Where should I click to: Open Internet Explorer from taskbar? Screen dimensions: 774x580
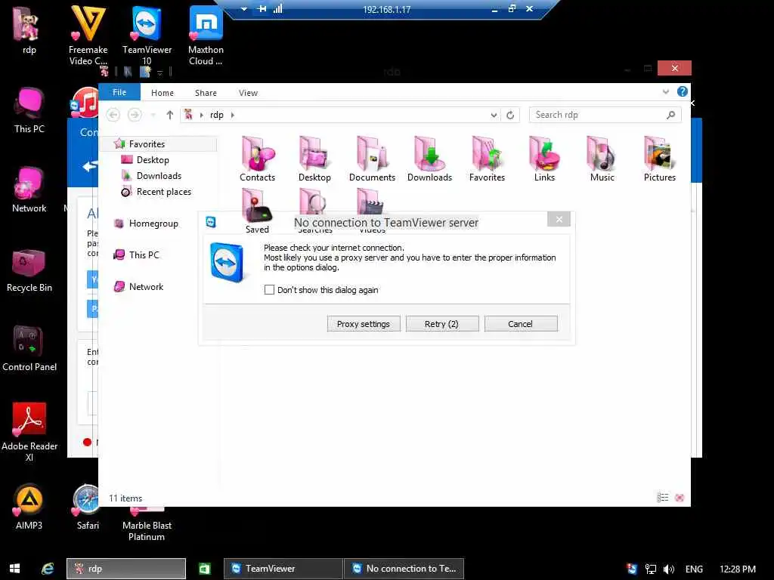click(x=48, y=569)
